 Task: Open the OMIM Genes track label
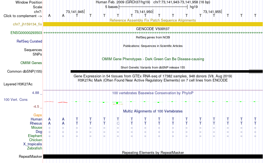coord(31,63)
